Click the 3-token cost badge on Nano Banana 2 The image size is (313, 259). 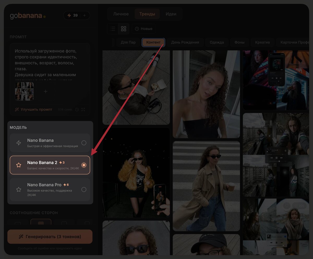tap(62, 163)
